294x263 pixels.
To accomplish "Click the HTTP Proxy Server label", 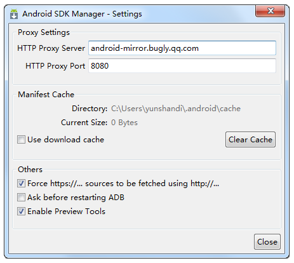I will 51,48.
